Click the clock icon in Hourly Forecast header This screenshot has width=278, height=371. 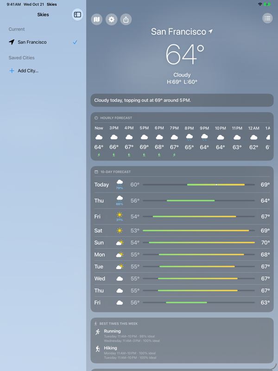[x=96, y=118]
